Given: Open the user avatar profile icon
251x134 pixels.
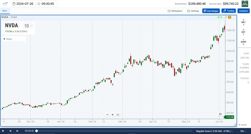Looking at the screenshot, I should tap(245, 4).
